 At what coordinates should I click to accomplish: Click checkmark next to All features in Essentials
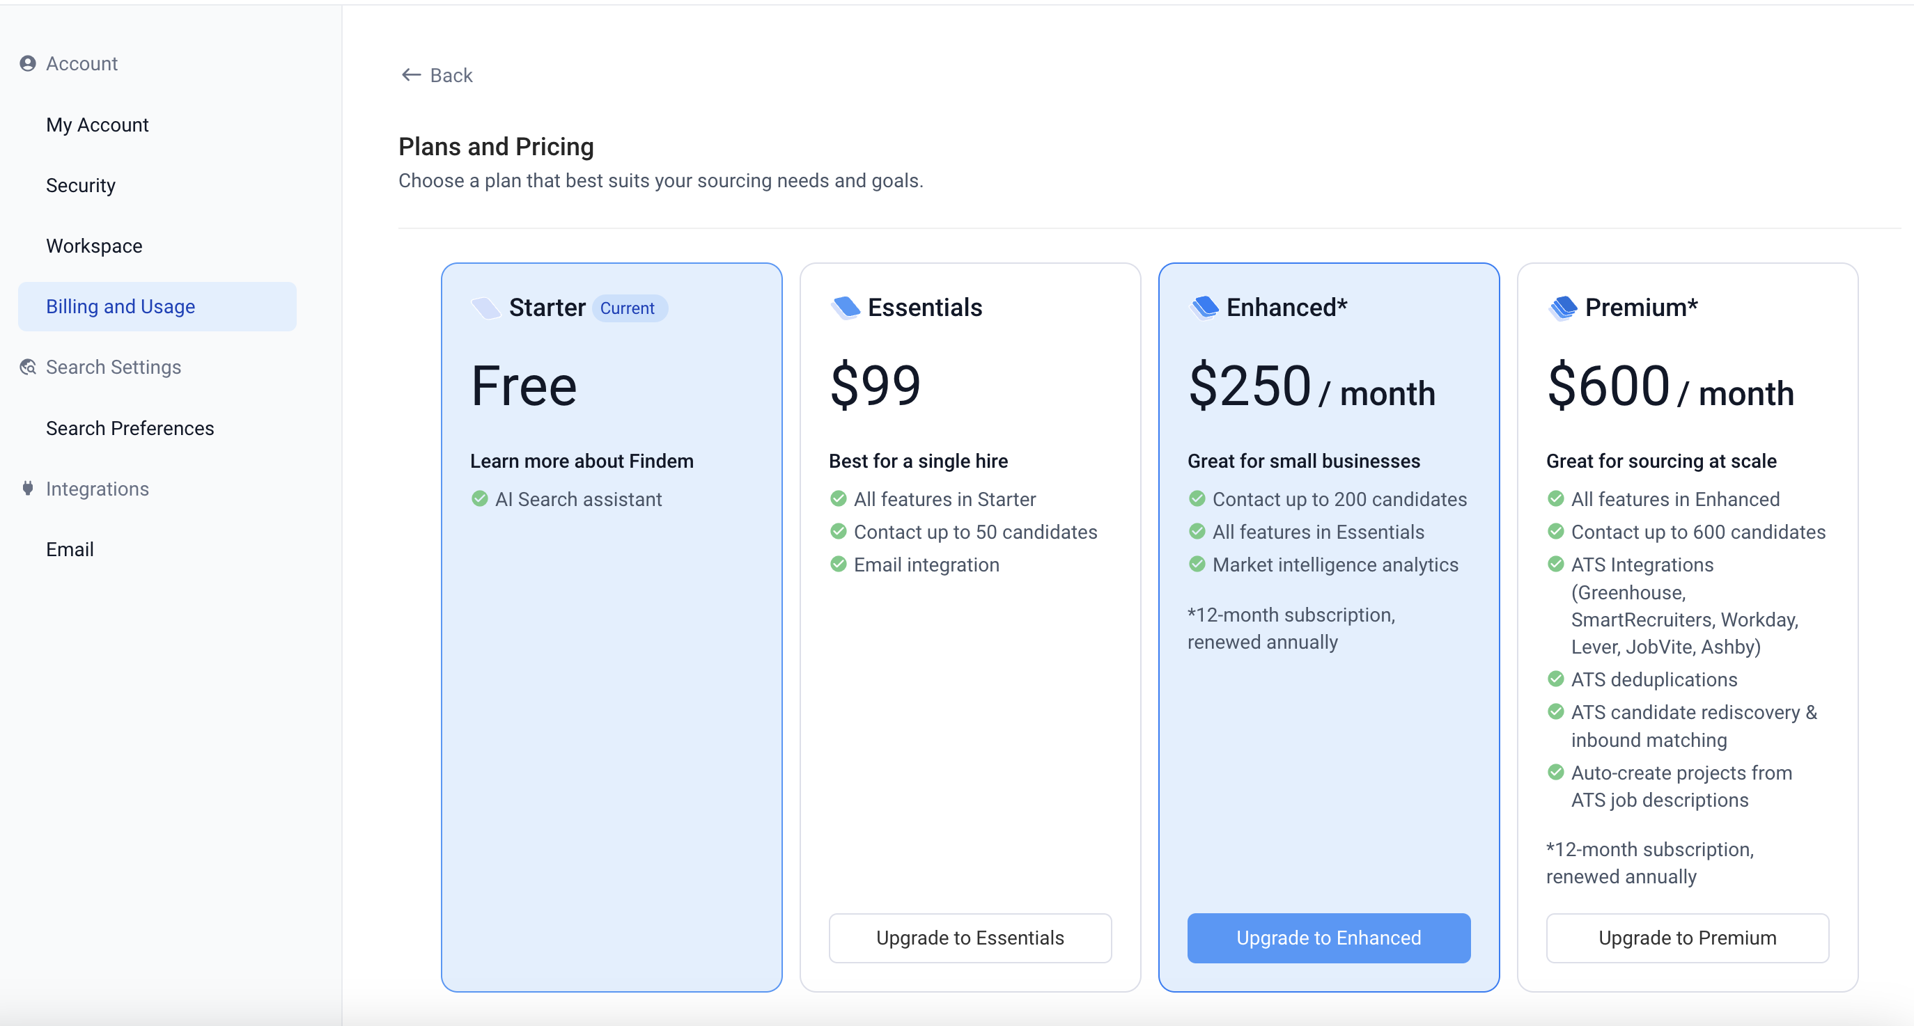tap(1197, 532)
